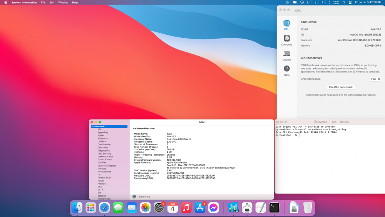Open Control Center from menu bar
This screenshot has width=385, height=217.
point(350,2)
